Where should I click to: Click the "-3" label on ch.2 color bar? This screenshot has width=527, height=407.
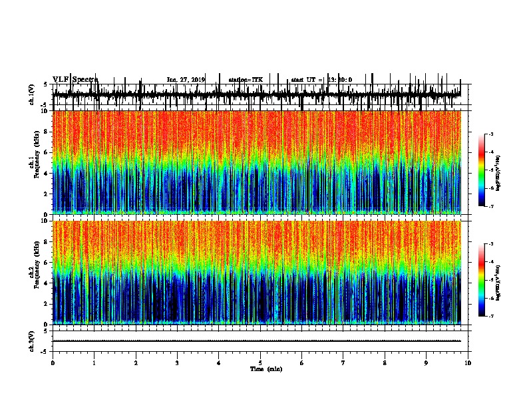pos(491,244)
